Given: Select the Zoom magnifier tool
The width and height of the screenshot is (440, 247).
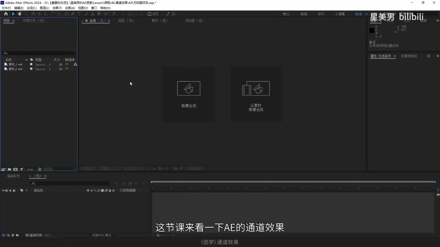Looking at the screenshot, I should click(26, 14).
